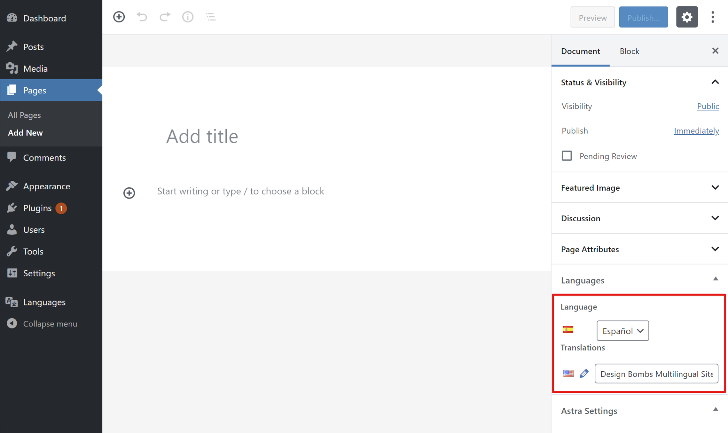Open the more tools three-dot menu
Viewport: 728px width, 433px height.
point(712,17)
